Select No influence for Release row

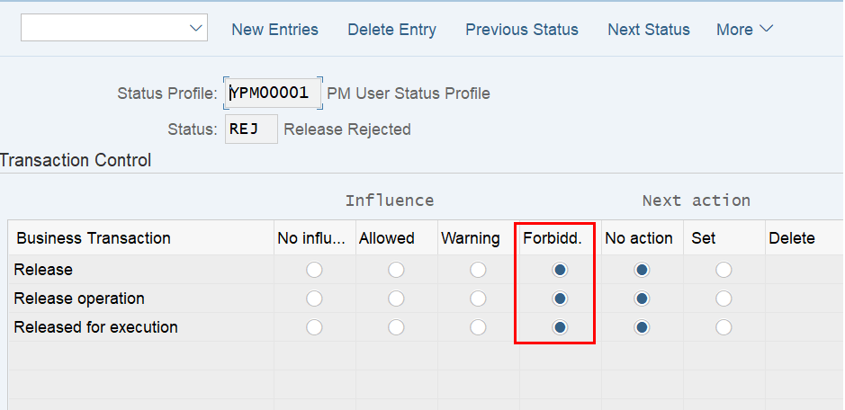[314, 270]
